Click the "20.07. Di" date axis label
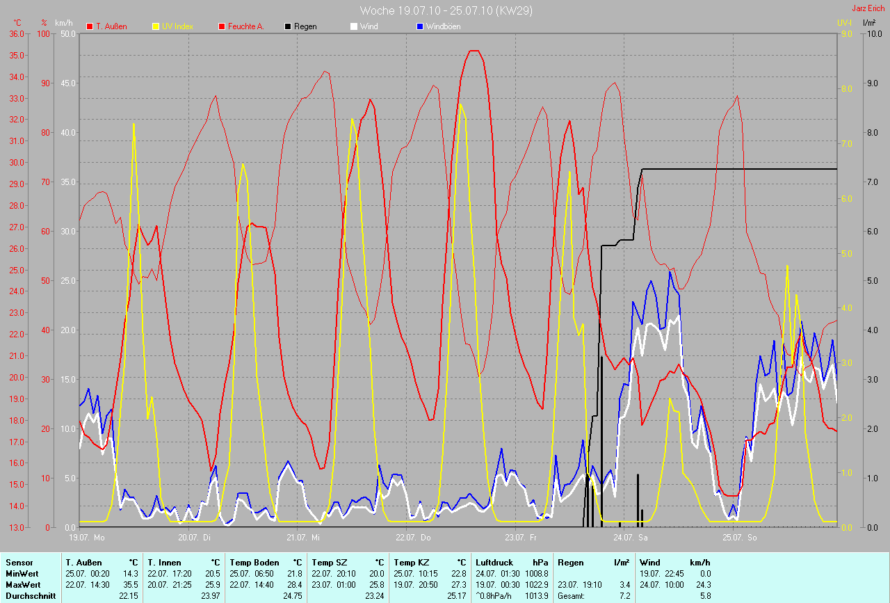Viewport: 890px width, 603px height. (195, 538)
